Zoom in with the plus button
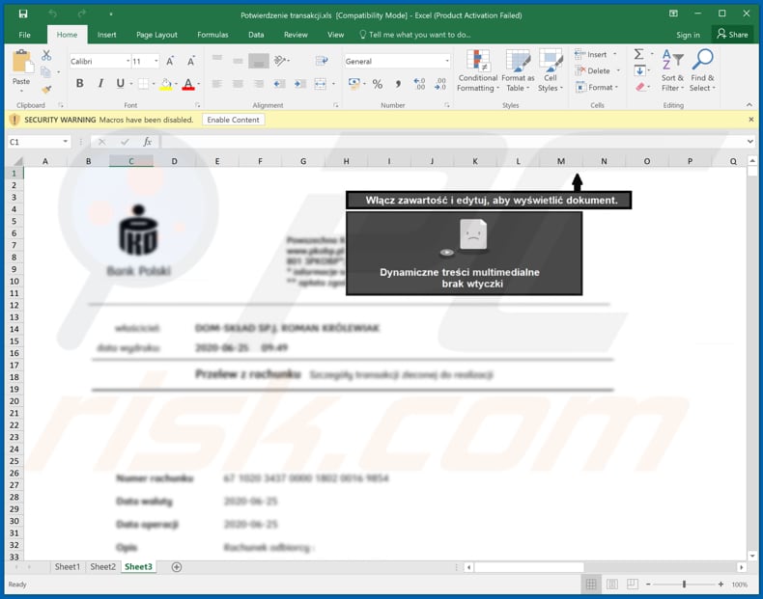The width and height of the screenshot is (763, 599). (721, 585)
